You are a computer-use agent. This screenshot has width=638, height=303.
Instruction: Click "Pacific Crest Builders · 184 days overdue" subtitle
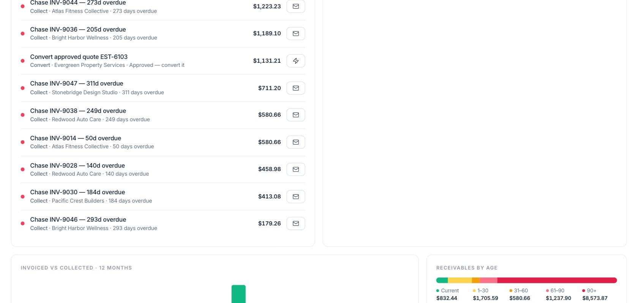102,201
